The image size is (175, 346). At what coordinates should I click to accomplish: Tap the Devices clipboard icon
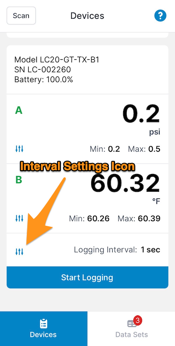[43, 324]
